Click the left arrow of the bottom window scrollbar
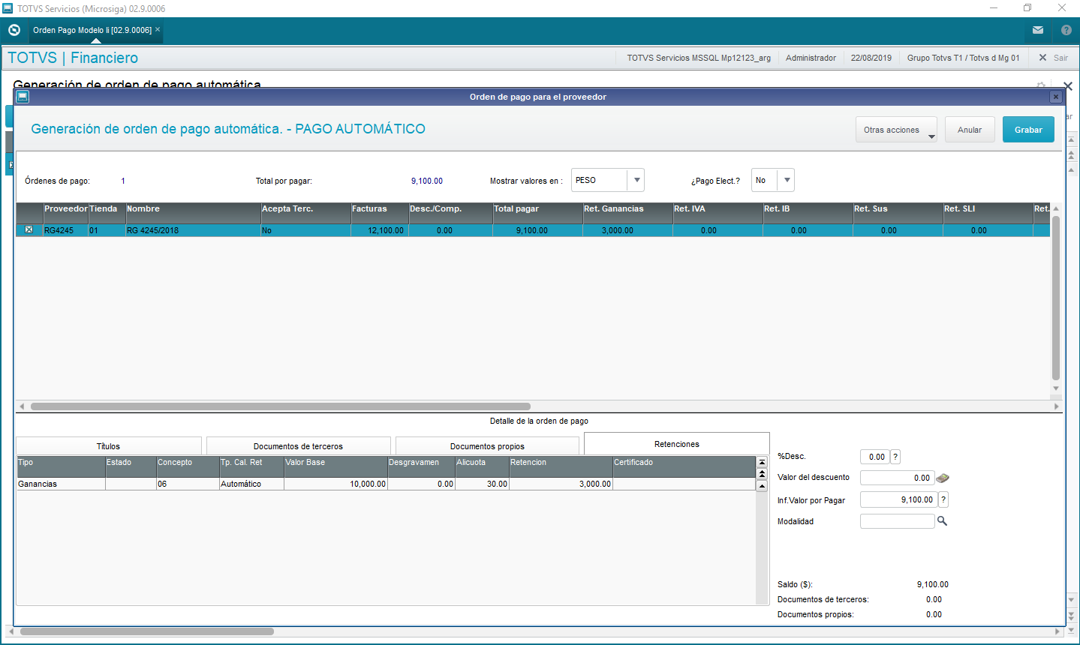This screenshot has width=1080, height=645. tap(11, 631)
